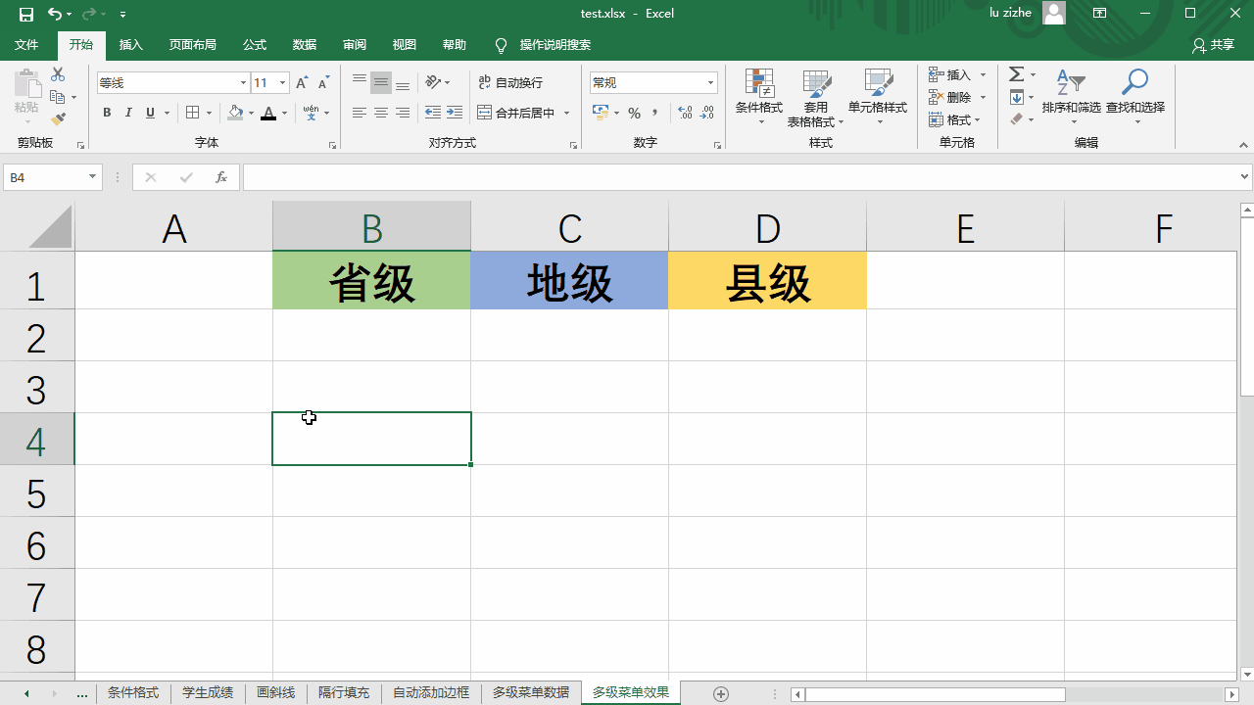The image size is (1254, 705).
Task: Switch to 数据 ribbon tab
Action: point(305,45)
